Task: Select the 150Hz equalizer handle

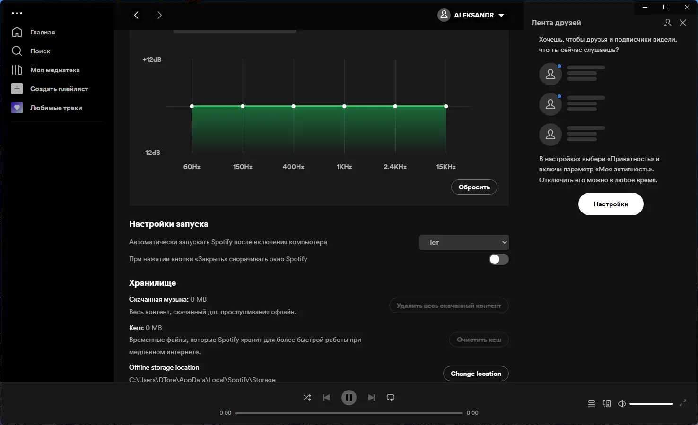Action: click(x=243, y=106)
